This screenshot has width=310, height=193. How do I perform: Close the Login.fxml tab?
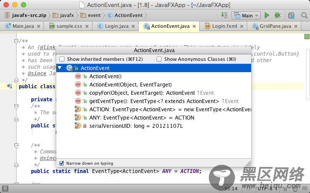[x=242, y=26]
